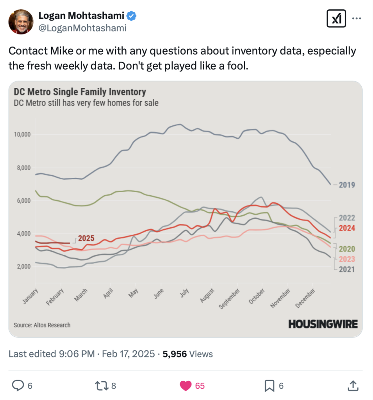The image size is (373, 400).
Task: Open the three-dot more options menu
Action: [357, 18]
